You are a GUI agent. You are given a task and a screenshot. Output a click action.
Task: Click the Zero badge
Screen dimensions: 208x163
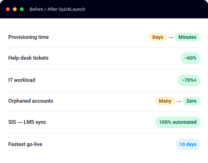191,101
